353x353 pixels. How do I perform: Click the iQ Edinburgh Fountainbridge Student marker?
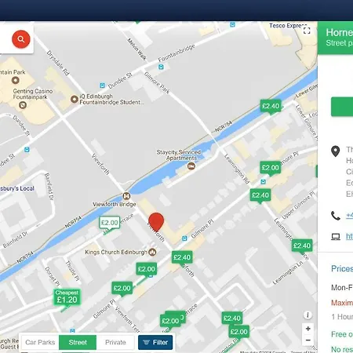[75, 99]
